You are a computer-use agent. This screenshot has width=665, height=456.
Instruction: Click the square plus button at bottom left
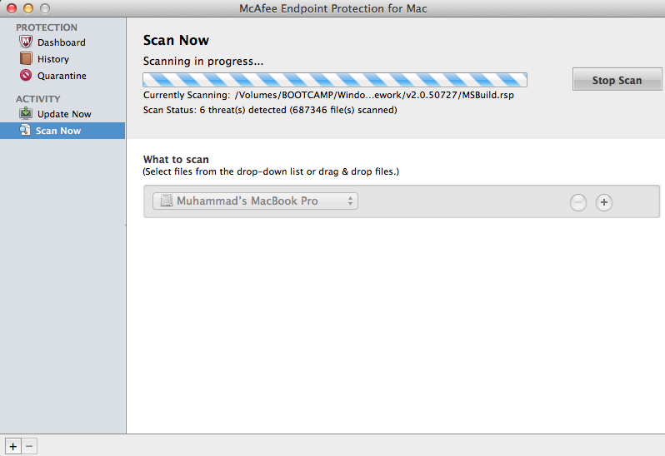(x=13, y=446)
